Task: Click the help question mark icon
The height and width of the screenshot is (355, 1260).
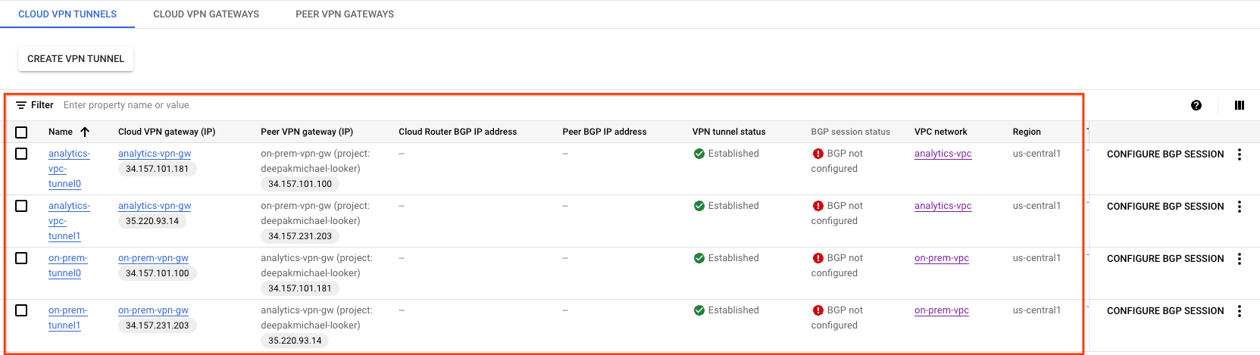Action: (x=1196, y=105)
